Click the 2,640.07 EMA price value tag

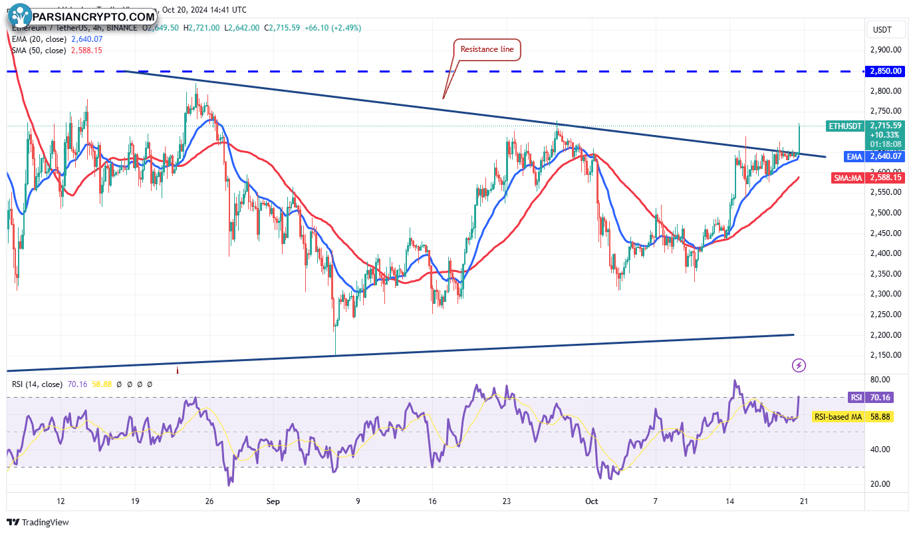pos(886,156)
